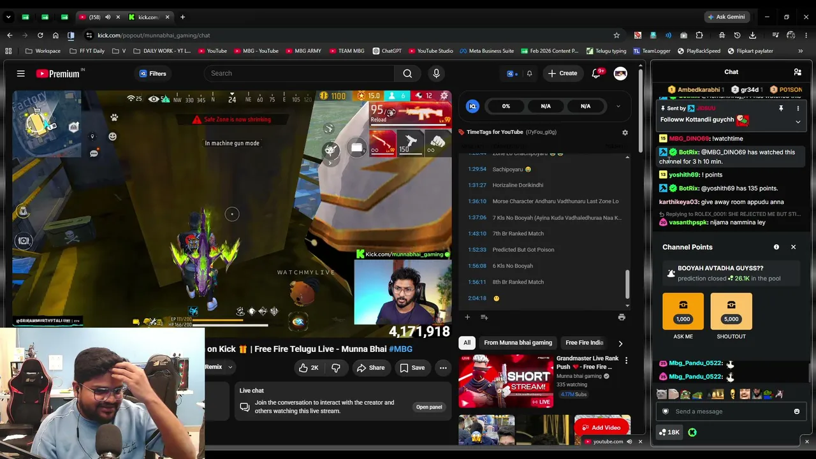
Task: Share the live stream video
Action: [x=370, y=368]
